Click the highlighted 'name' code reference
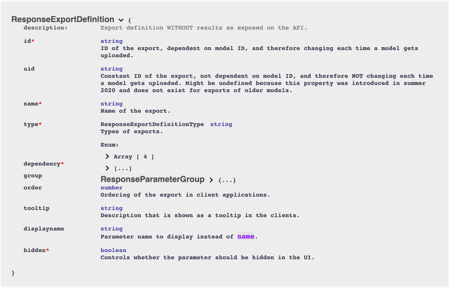The image size is (449, 288). coord(246,236)
